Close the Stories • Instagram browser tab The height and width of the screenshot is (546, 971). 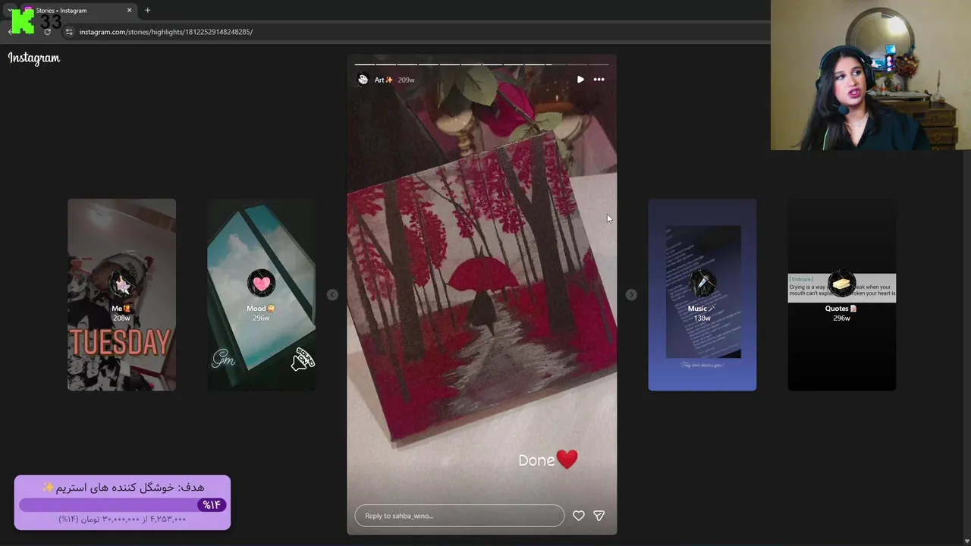point(129,11)
